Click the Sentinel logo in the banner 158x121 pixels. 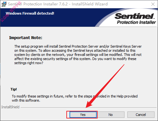coord(135,16)
